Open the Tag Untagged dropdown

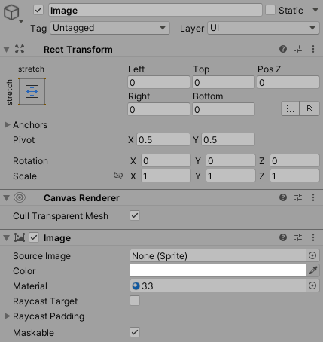pyautogui.click(x=110, y=28)
